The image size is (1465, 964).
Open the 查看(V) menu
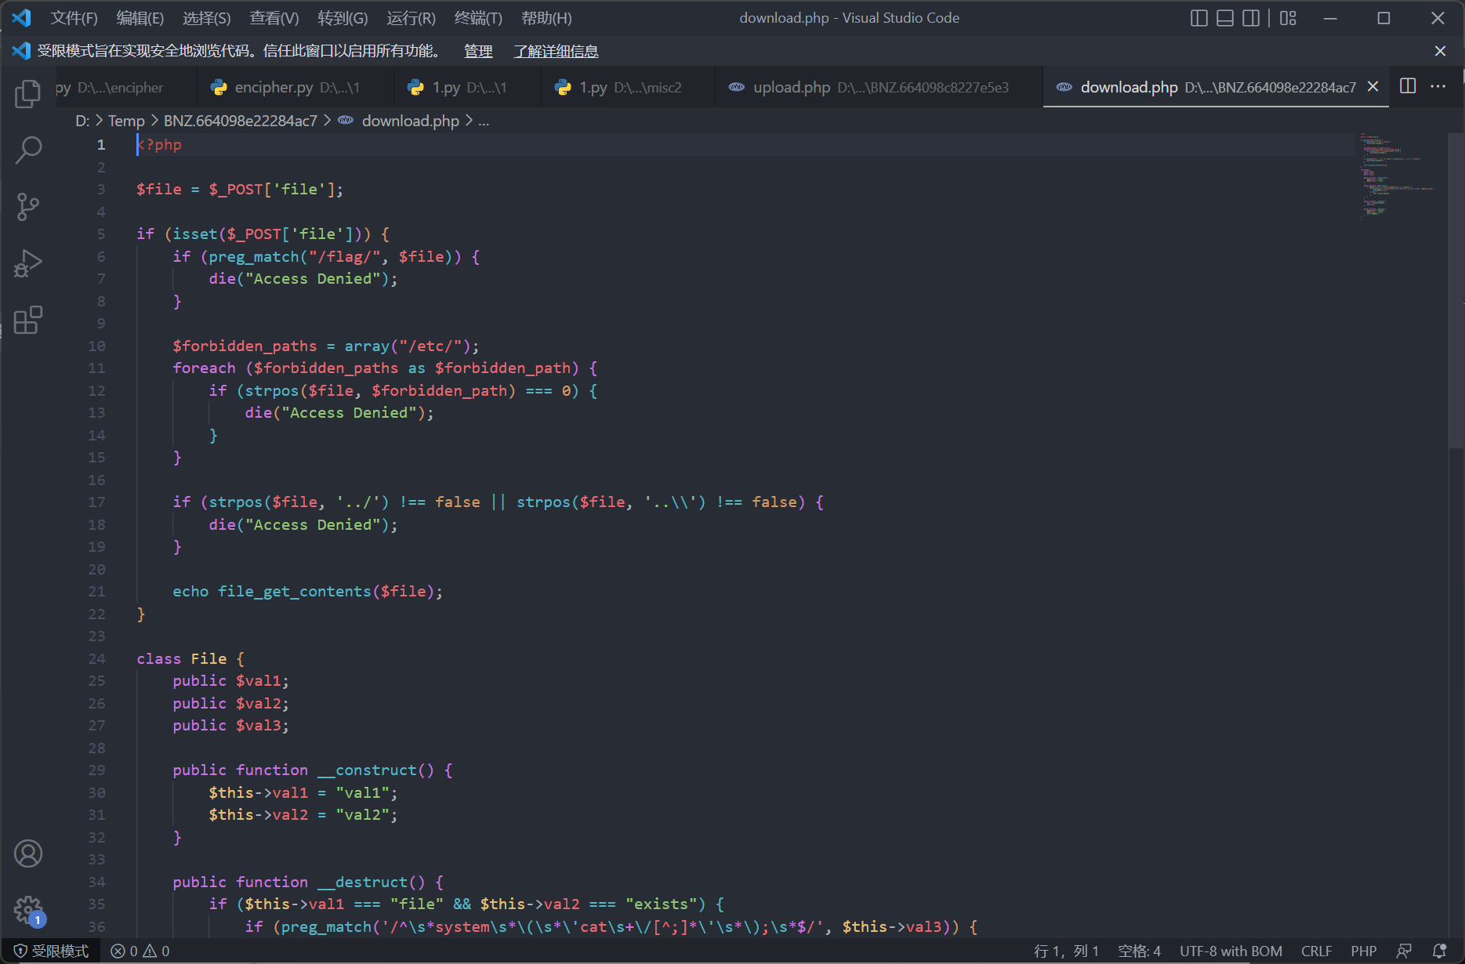pos(274,18)
